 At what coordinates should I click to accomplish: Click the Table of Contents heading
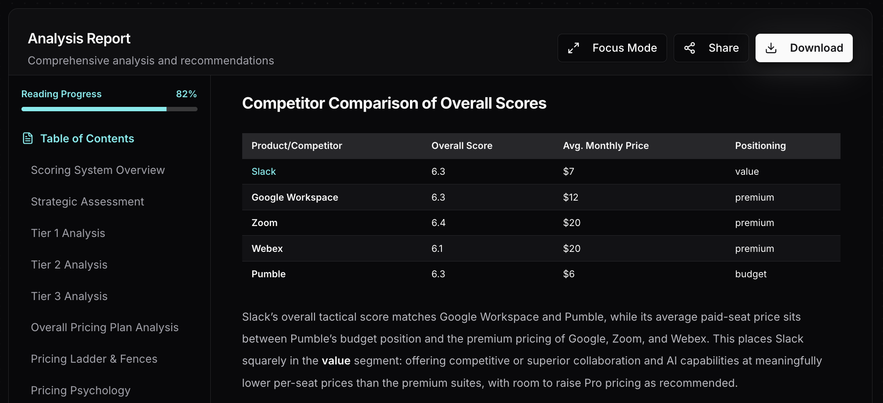click(87, 138)
